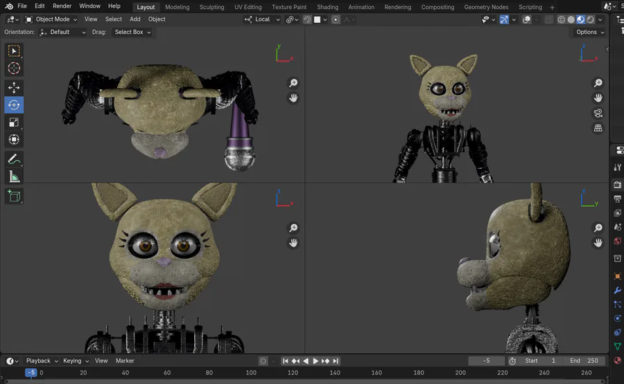The width and height of the screenshot is (624, 384).
Task: Open viewport Object menu
Action: click(157, 19)
